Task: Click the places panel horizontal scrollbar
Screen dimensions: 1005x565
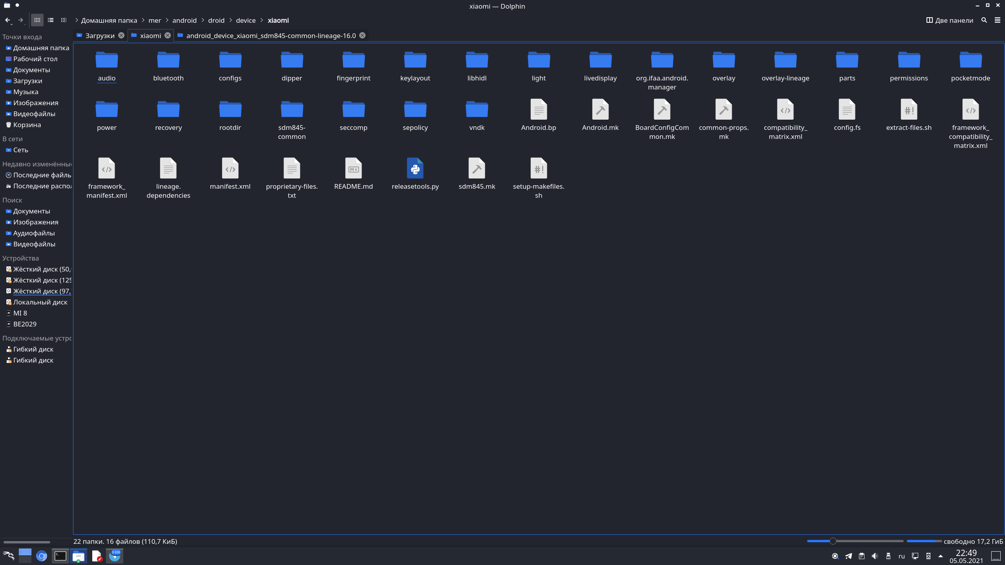Action: pos(27,542)
